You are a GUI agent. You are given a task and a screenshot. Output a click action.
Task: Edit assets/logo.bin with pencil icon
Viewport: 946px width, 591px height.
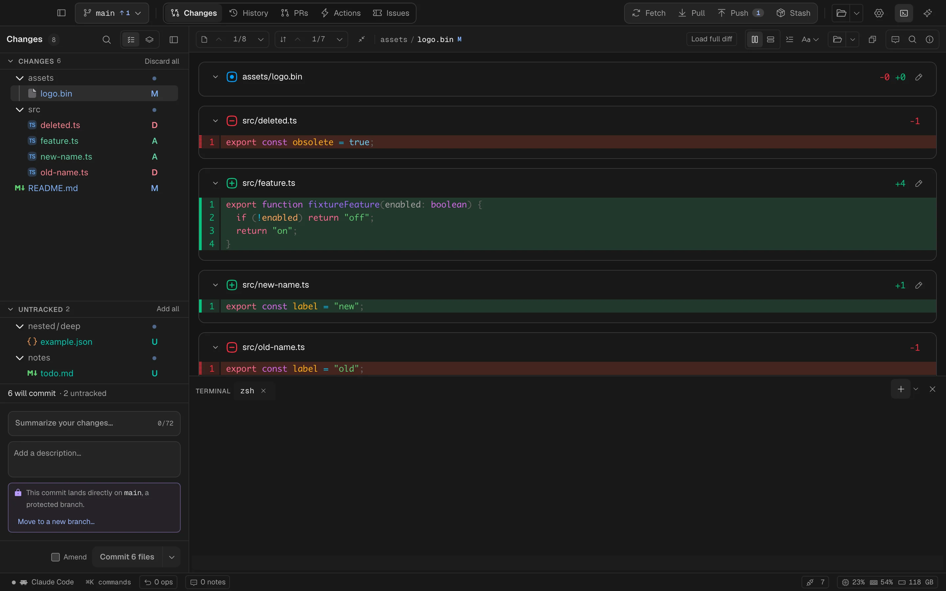pyautogui.click(x=919, y=77)
